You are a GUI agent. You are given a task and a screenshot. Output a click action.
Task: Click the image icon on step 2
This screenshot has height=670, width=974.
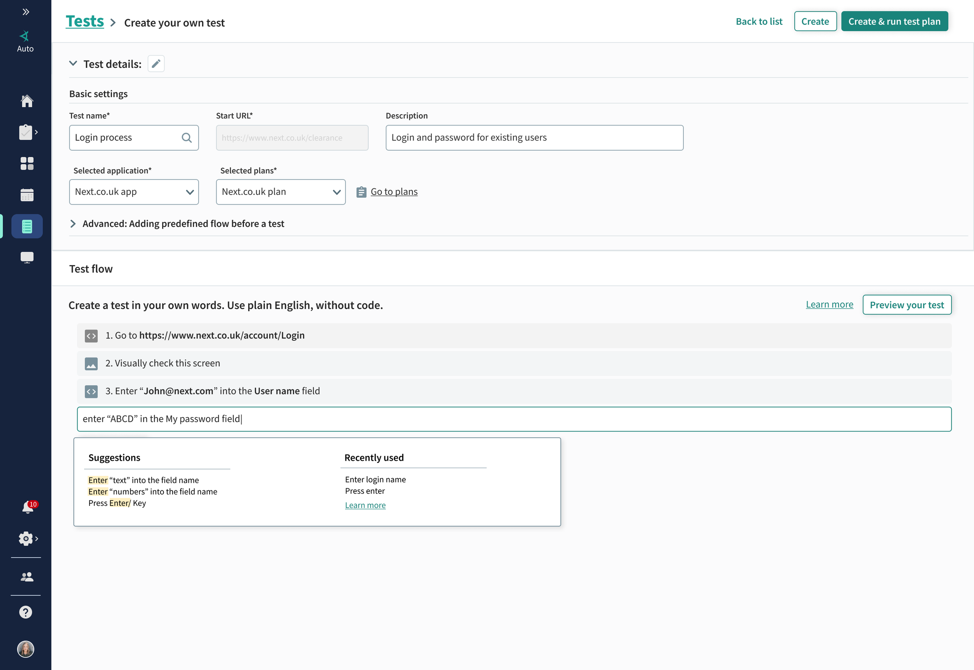[91, 364]
